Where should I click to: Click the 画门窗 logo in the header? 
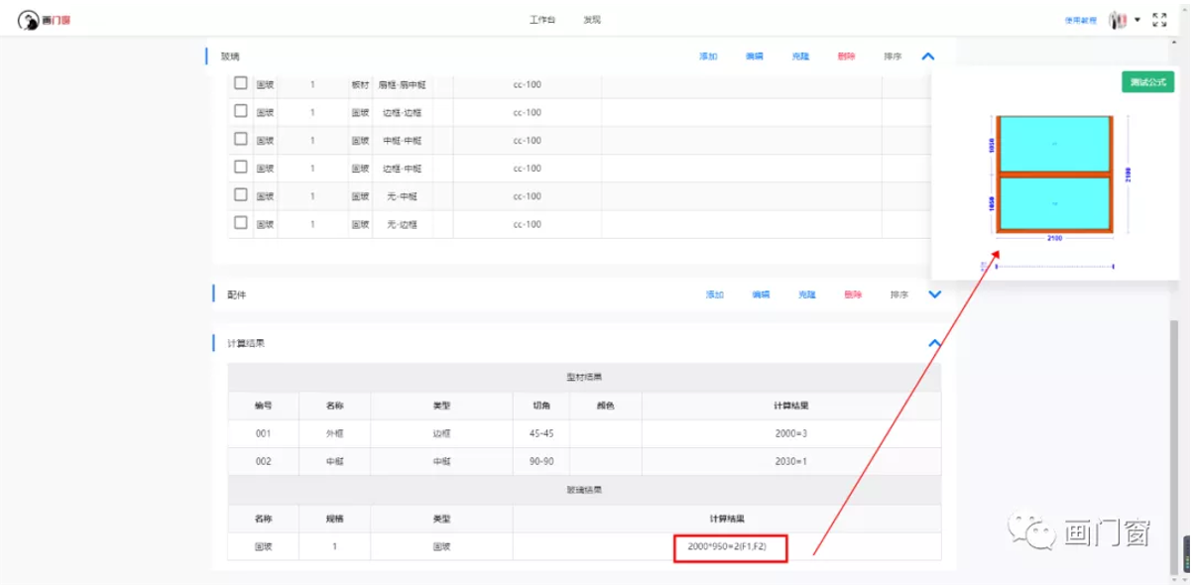45,20
